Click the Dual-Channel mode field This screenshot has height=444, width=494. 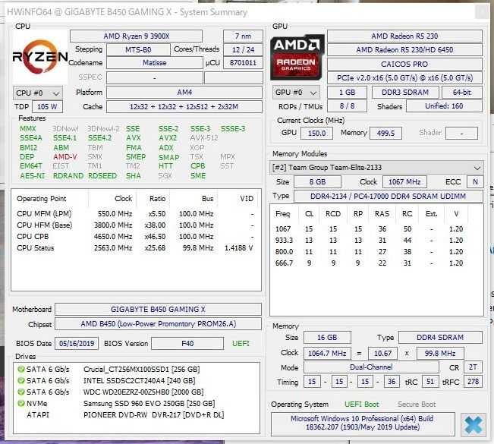tap(371, 367)
